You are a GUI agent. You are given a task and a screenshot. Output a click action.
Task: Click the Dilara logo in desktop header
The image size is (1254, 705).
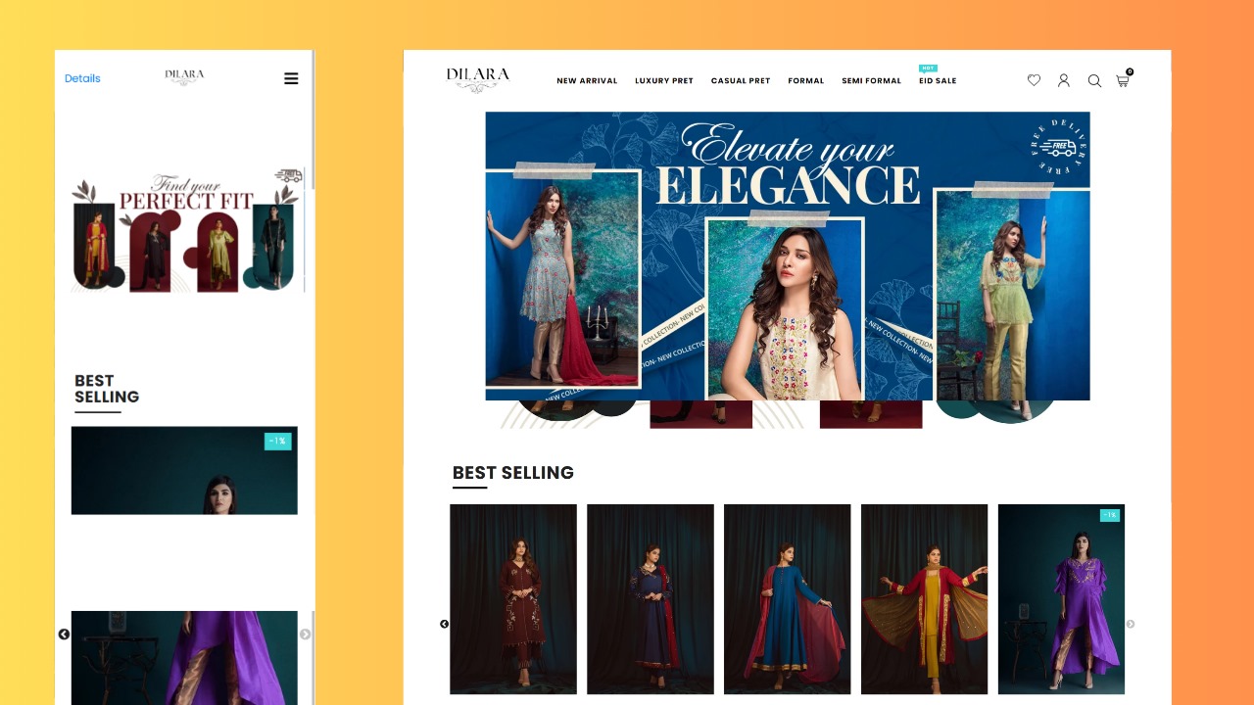pos(478,79)
